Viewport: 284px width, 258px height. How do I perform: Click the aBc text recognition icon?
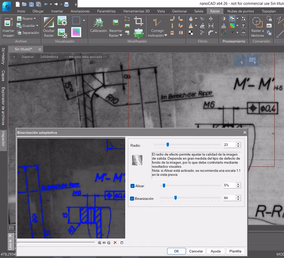269,25
